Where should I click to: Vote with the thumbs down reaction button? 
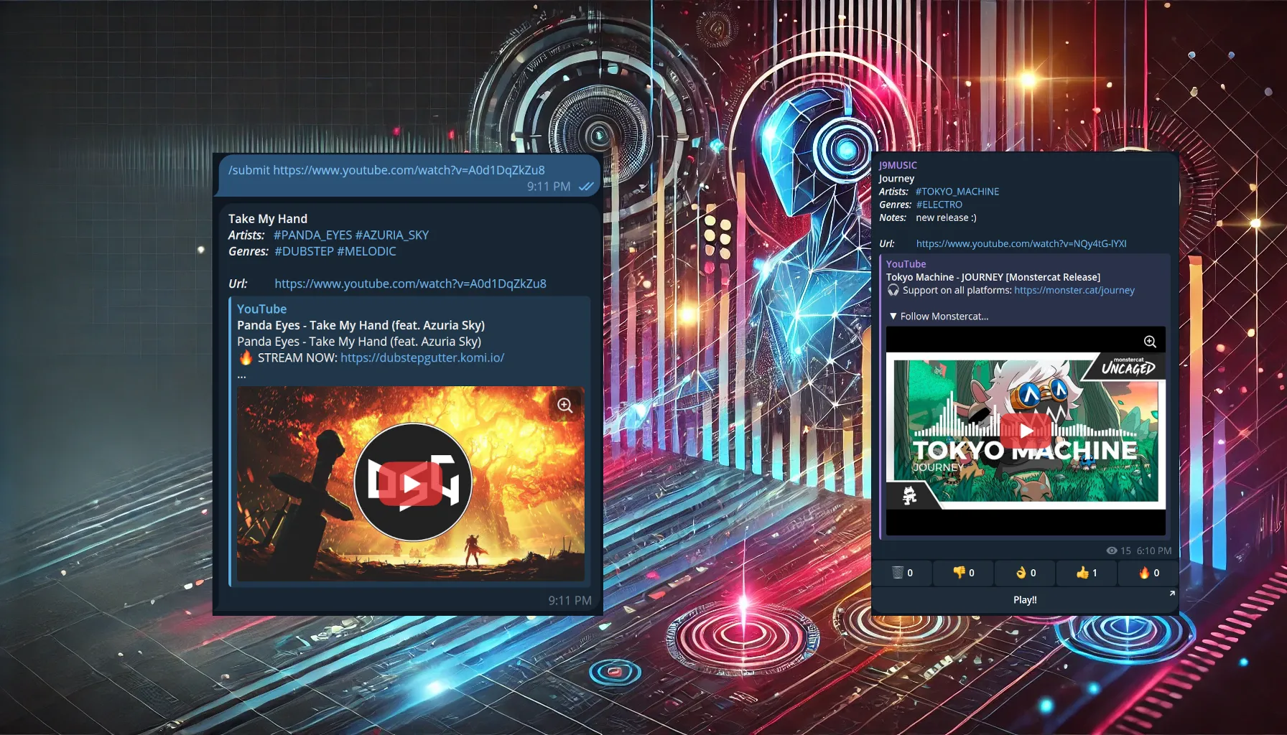point(964,573)
